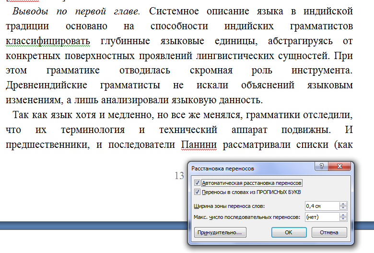This screenshot has height=253, width=374.
Task: Click the 'Ширина зоны переноса слов' field
Action: [x=322, y=206]
